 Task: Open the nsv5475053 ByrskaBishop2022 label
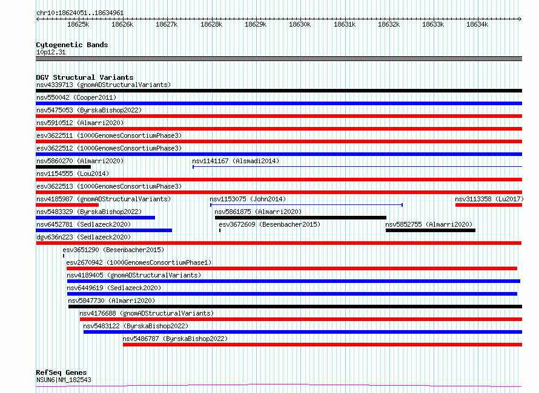click(89, 110)
